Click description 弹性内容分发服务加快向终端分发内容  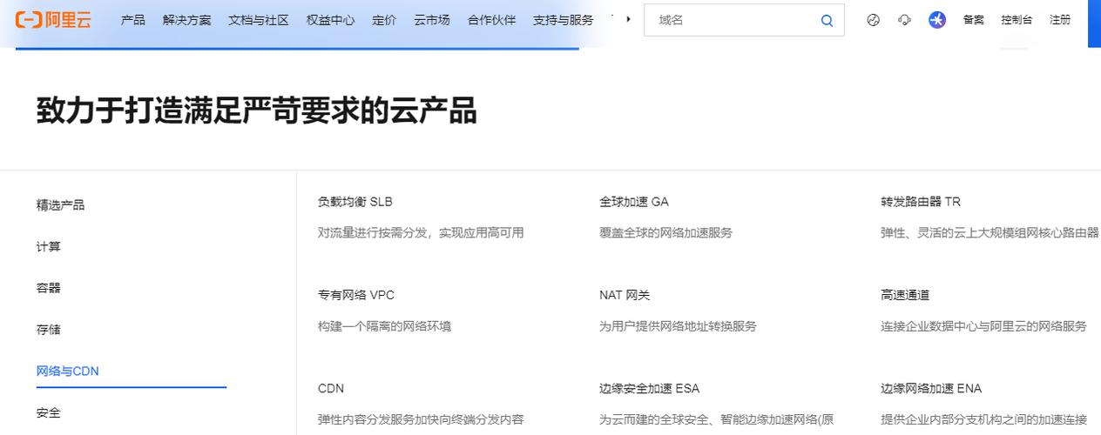point(421,420)
